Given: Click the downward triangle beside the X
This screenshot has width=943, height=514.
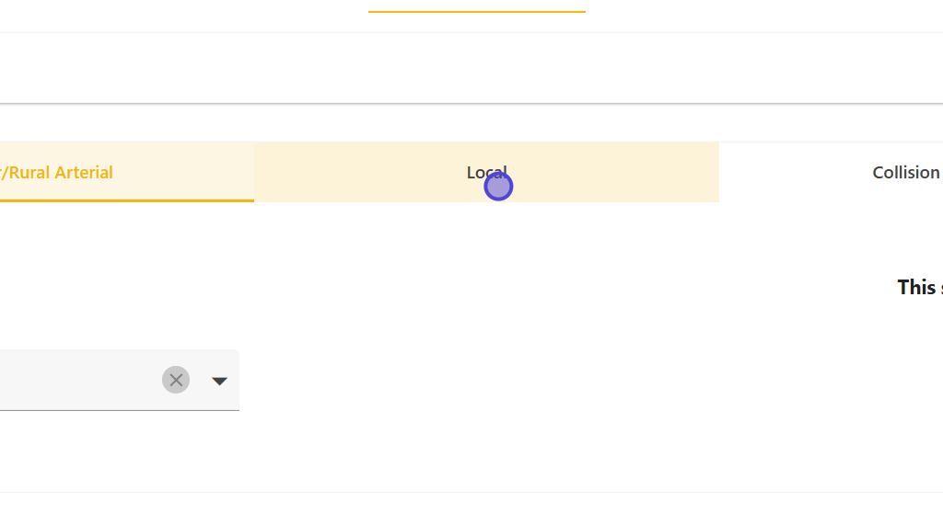Looking at the screenshot, I should coord(219,381).
